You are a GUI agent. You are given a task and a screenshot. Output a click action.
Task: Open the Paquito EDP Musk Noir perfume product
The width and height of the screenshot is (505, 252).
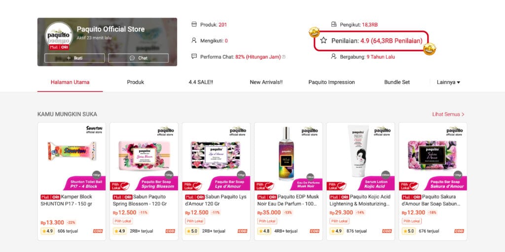point(288,181)
